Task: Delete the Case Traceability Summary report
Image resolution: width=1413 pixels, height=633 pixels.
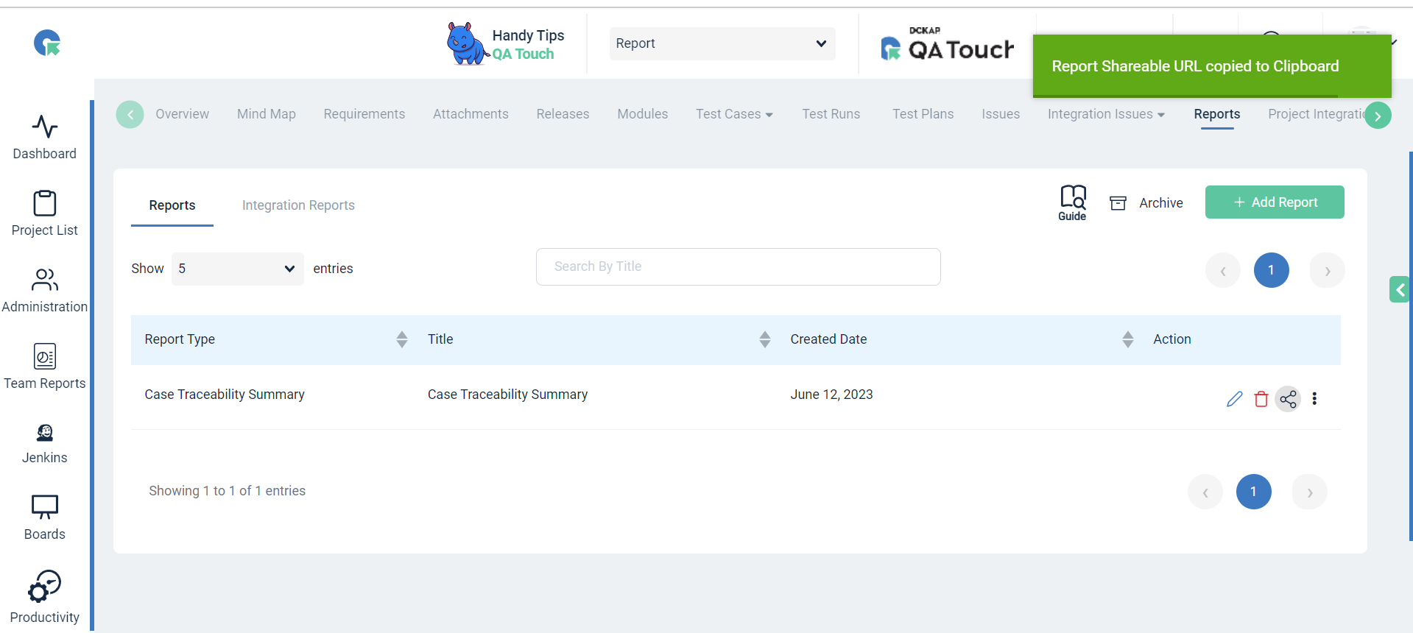Action: click(x=1261, y=399)
